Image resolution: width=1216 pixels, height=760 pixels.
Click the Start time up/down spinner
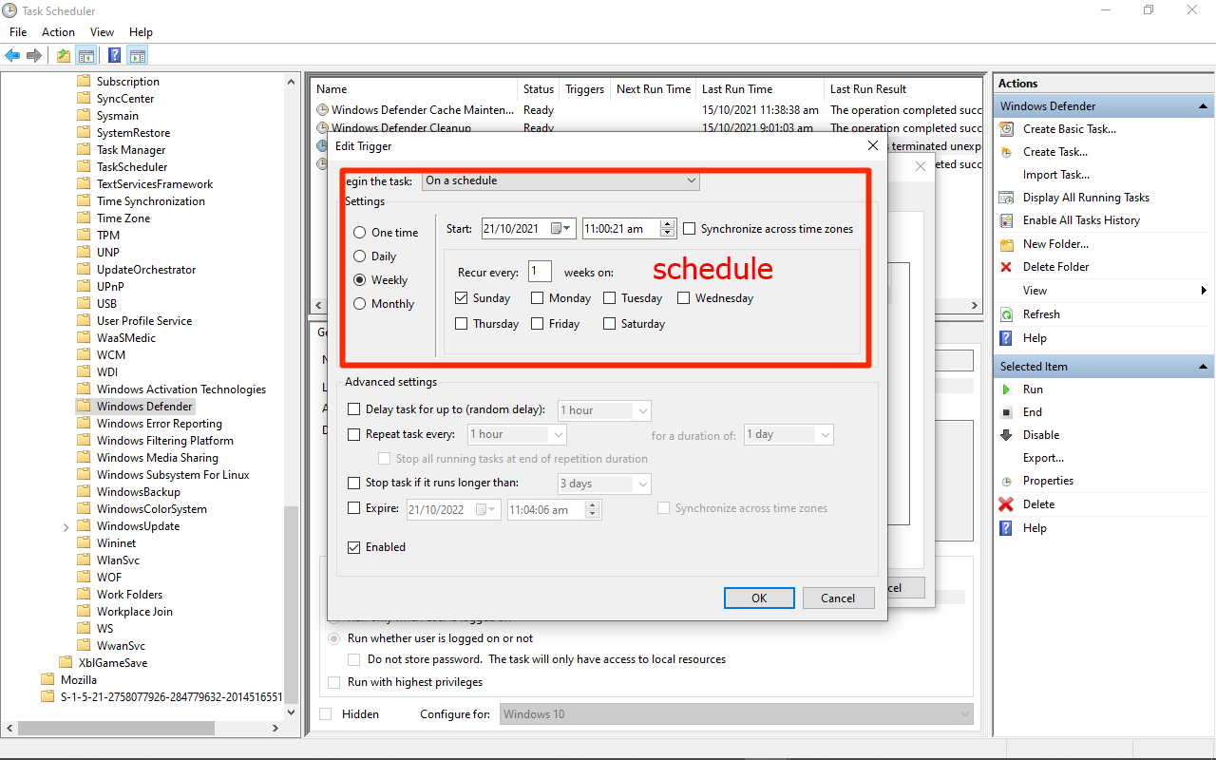click(x=668, y=228)
